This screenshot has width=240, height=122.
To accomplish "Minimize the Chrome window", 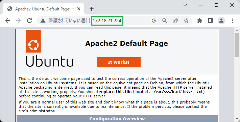I will [x=201, y=5].
